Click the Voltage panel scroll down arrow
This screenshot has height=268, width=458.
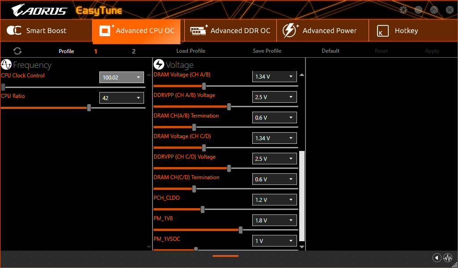click(x=302, y=247)
